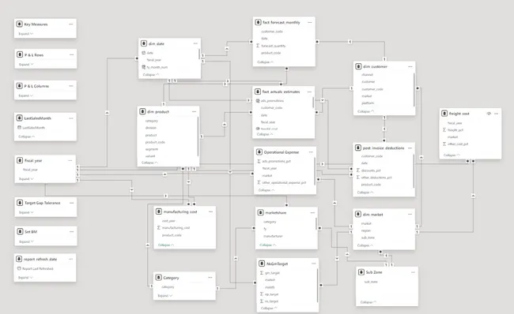
Task: Open the ellipsis menu on the marketshare table
Action: coord(312,212)
